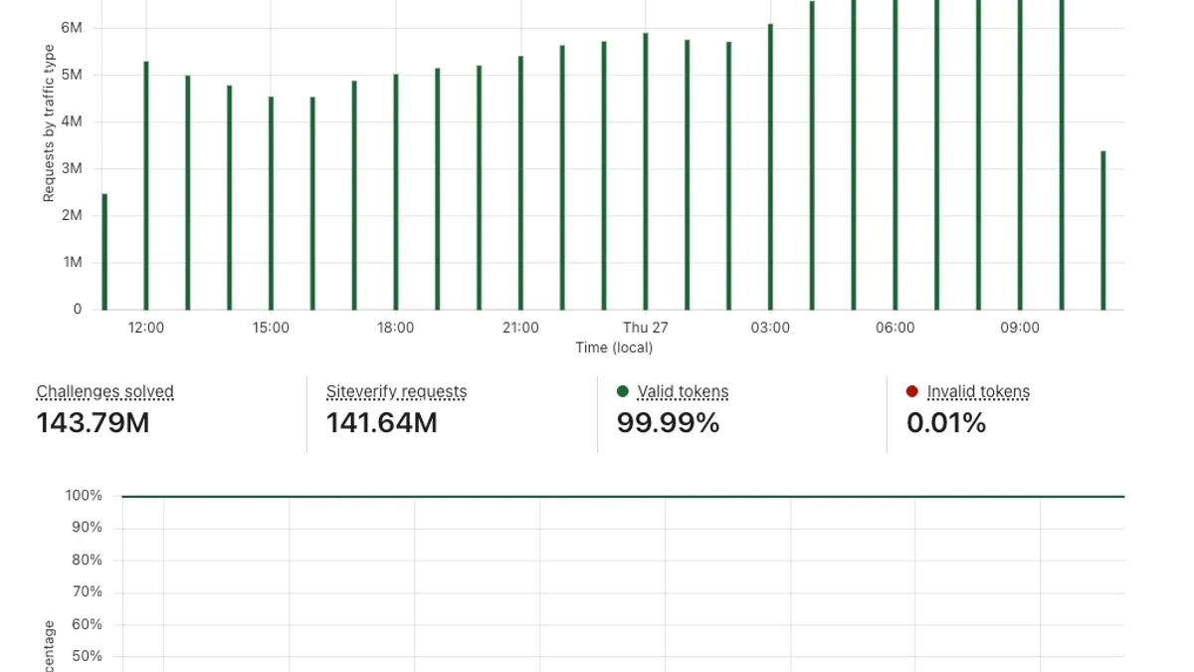The height and width of the screenshot is (672, 1194).
Task: Select the requests bar above 15:00
Action: point(271,203)
